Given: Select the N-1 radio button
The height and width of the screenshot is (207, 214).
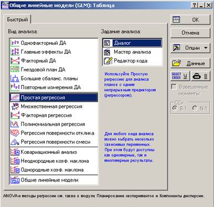Looking at the screenshot, I should coord(195,108).
